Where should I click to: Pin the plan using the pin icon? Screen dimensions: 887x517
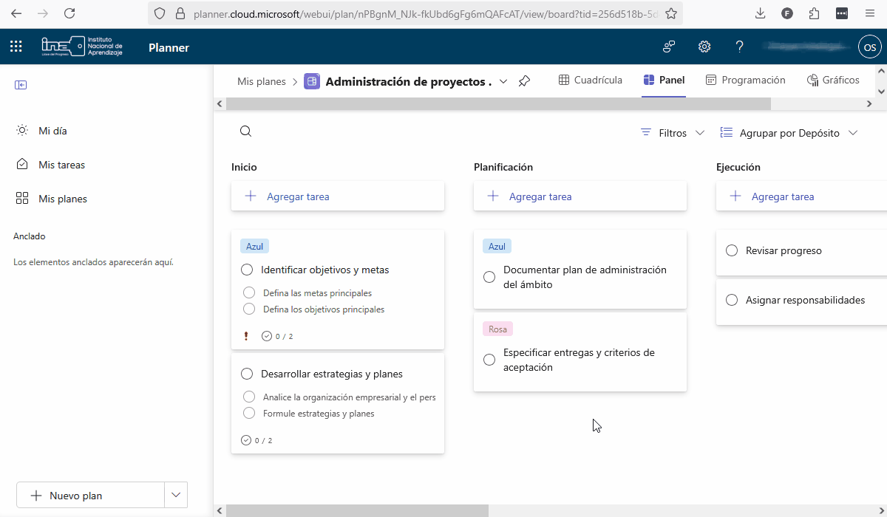click(524, 81)
